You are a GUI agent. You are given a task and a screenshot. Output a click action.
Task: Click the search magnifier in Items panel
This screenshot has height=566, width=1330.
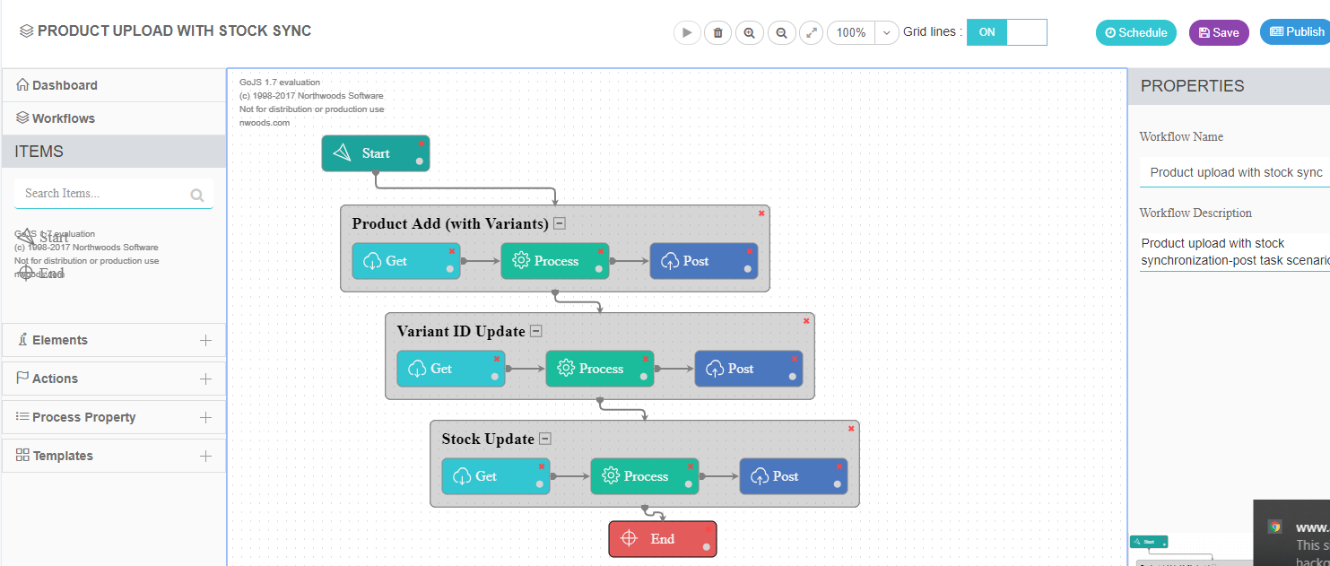[196, 194]
